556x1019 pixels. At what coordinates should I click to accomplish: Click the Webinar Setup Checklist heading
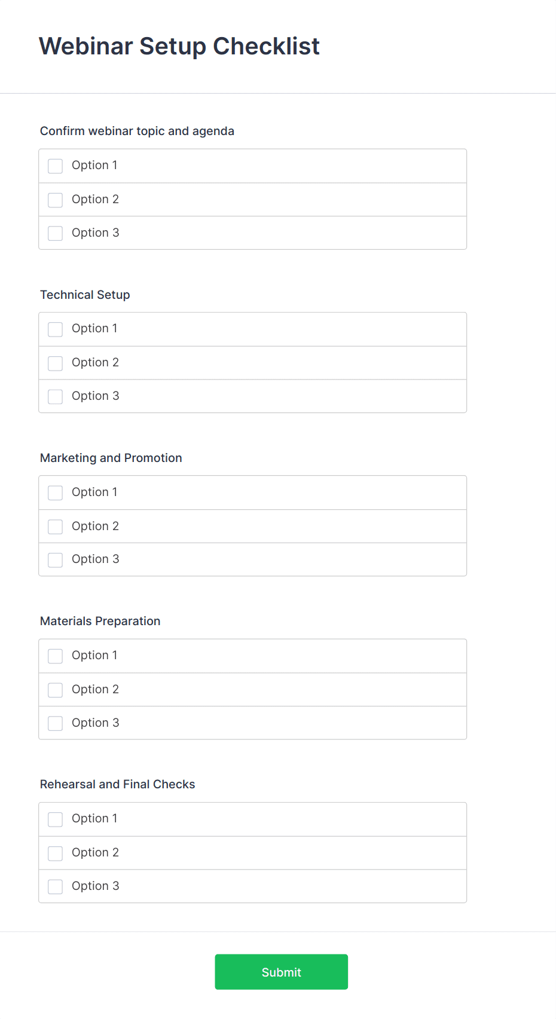click(x=179, y=46)
